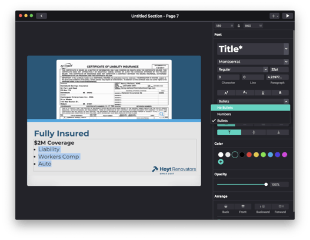Edit the Character spacing field

(x=228, y=77)
